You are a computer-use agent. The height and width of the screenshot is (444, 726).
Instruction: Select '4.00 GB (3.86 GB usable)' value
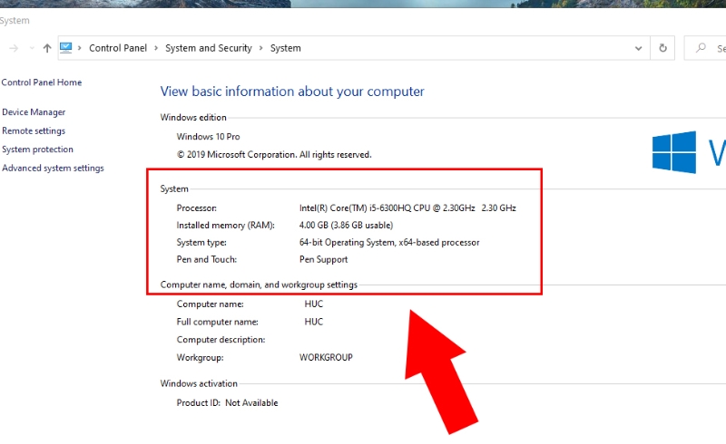pos(346,226)
